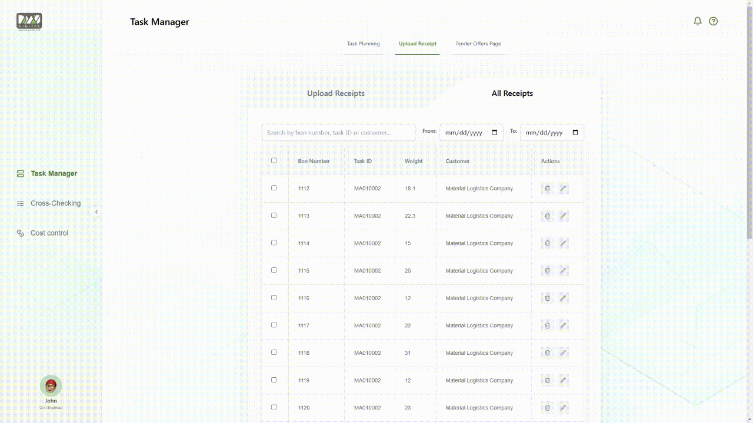Edit receipt with bon number 1113
Screen dimensions: 753x423
(x=563, y=216)
